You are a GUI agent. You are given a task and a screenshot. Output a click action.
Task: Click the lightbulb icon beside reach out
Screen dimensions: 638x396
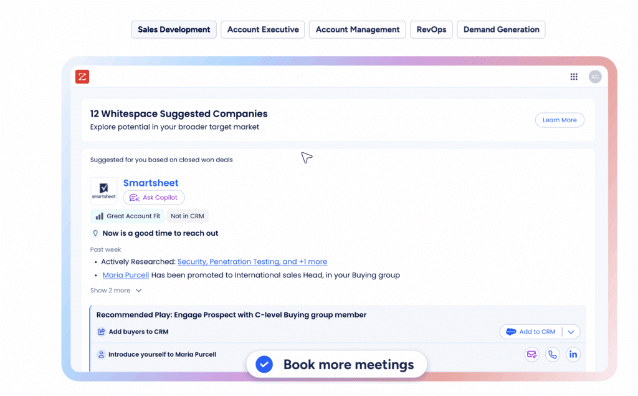point(95,233)
